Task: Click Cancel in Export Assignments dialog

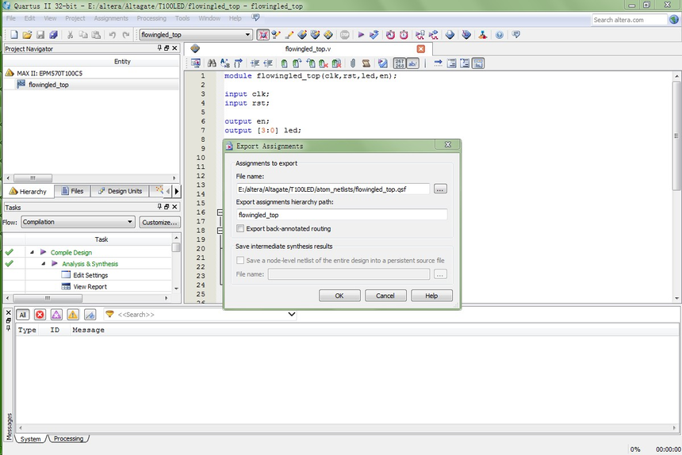Action: click(385, 296)
